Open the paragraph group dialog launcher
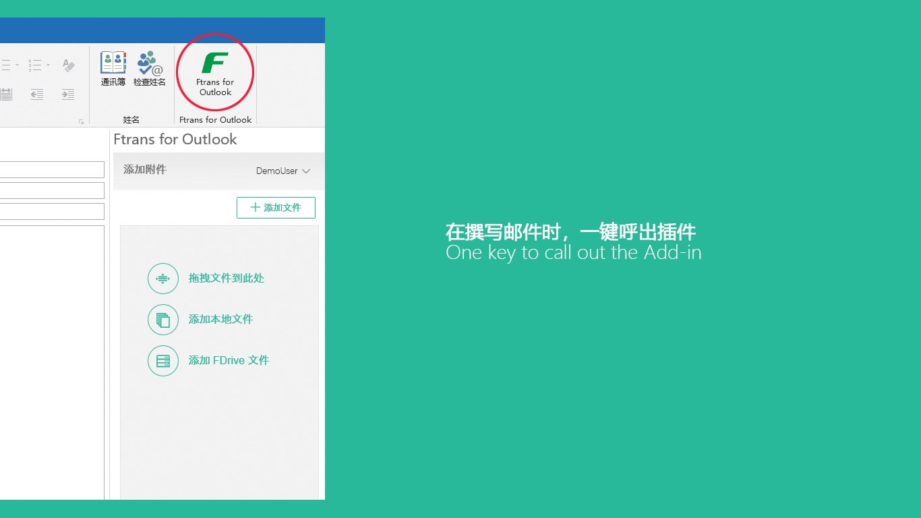This screenshot has width=921, height=518. tap(81, 121)
